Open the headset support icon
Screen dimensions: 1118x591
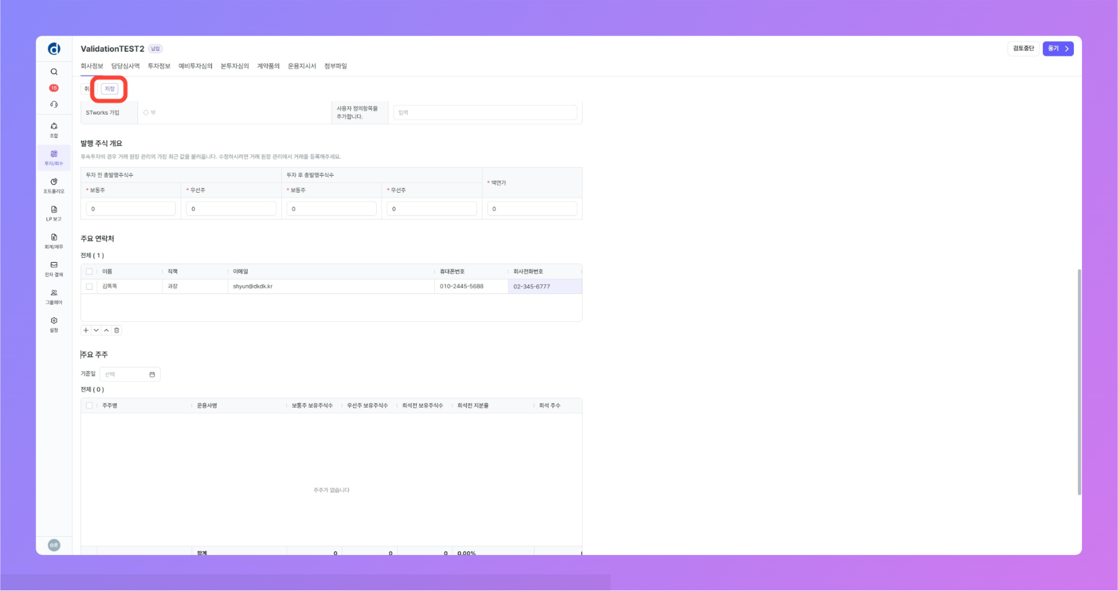[x=54, y=105]
